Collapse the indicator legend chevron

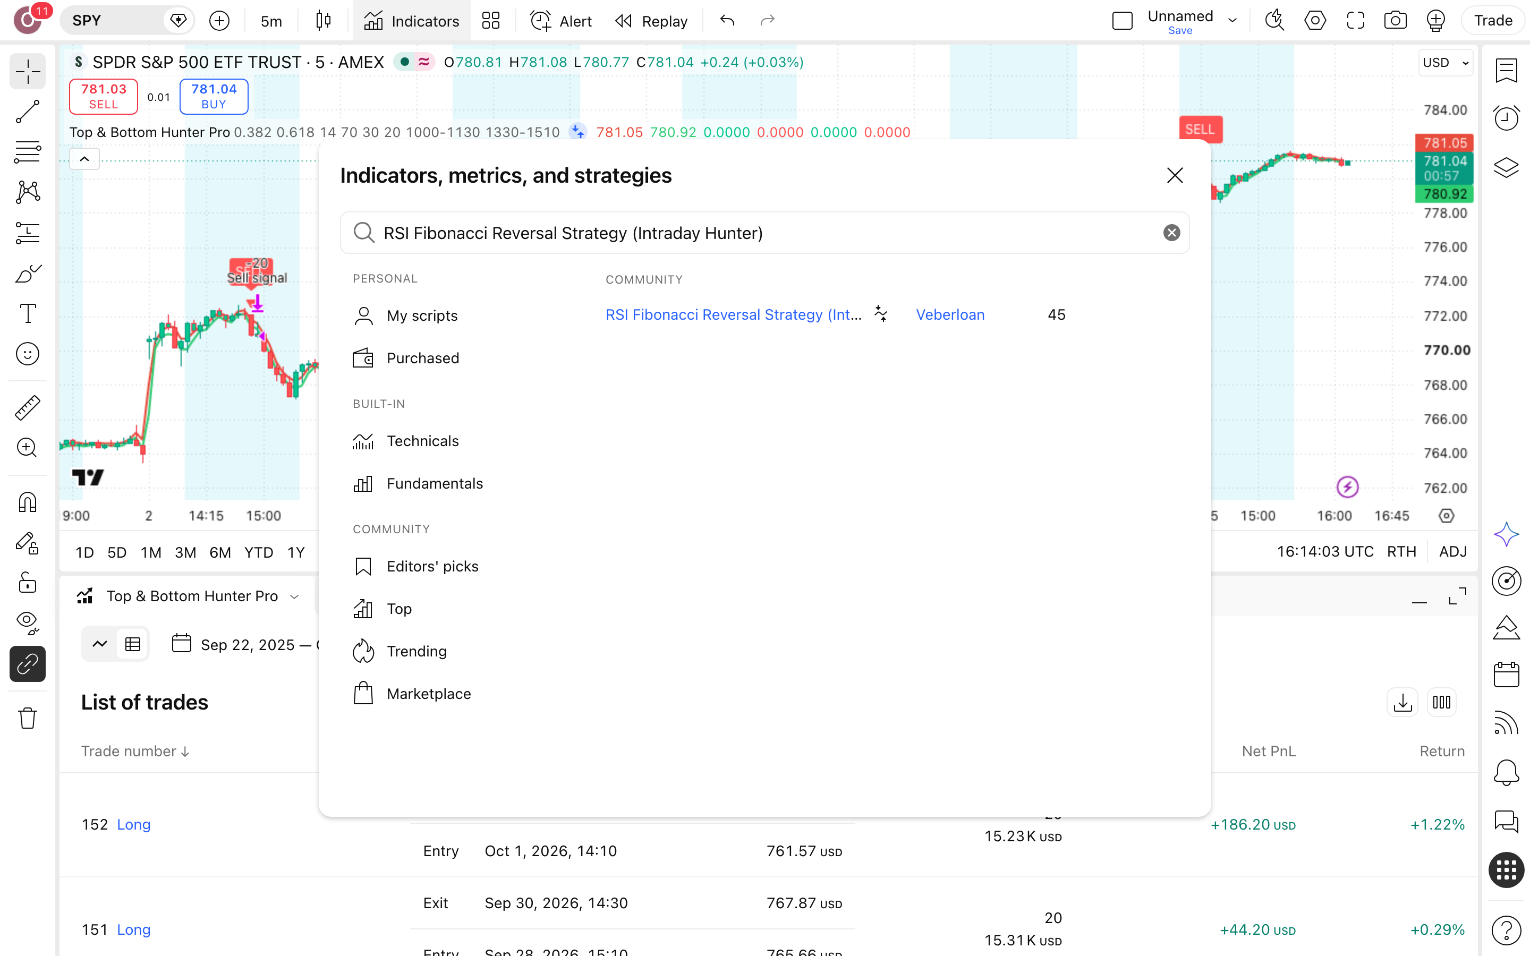click(x=84, y=159)
